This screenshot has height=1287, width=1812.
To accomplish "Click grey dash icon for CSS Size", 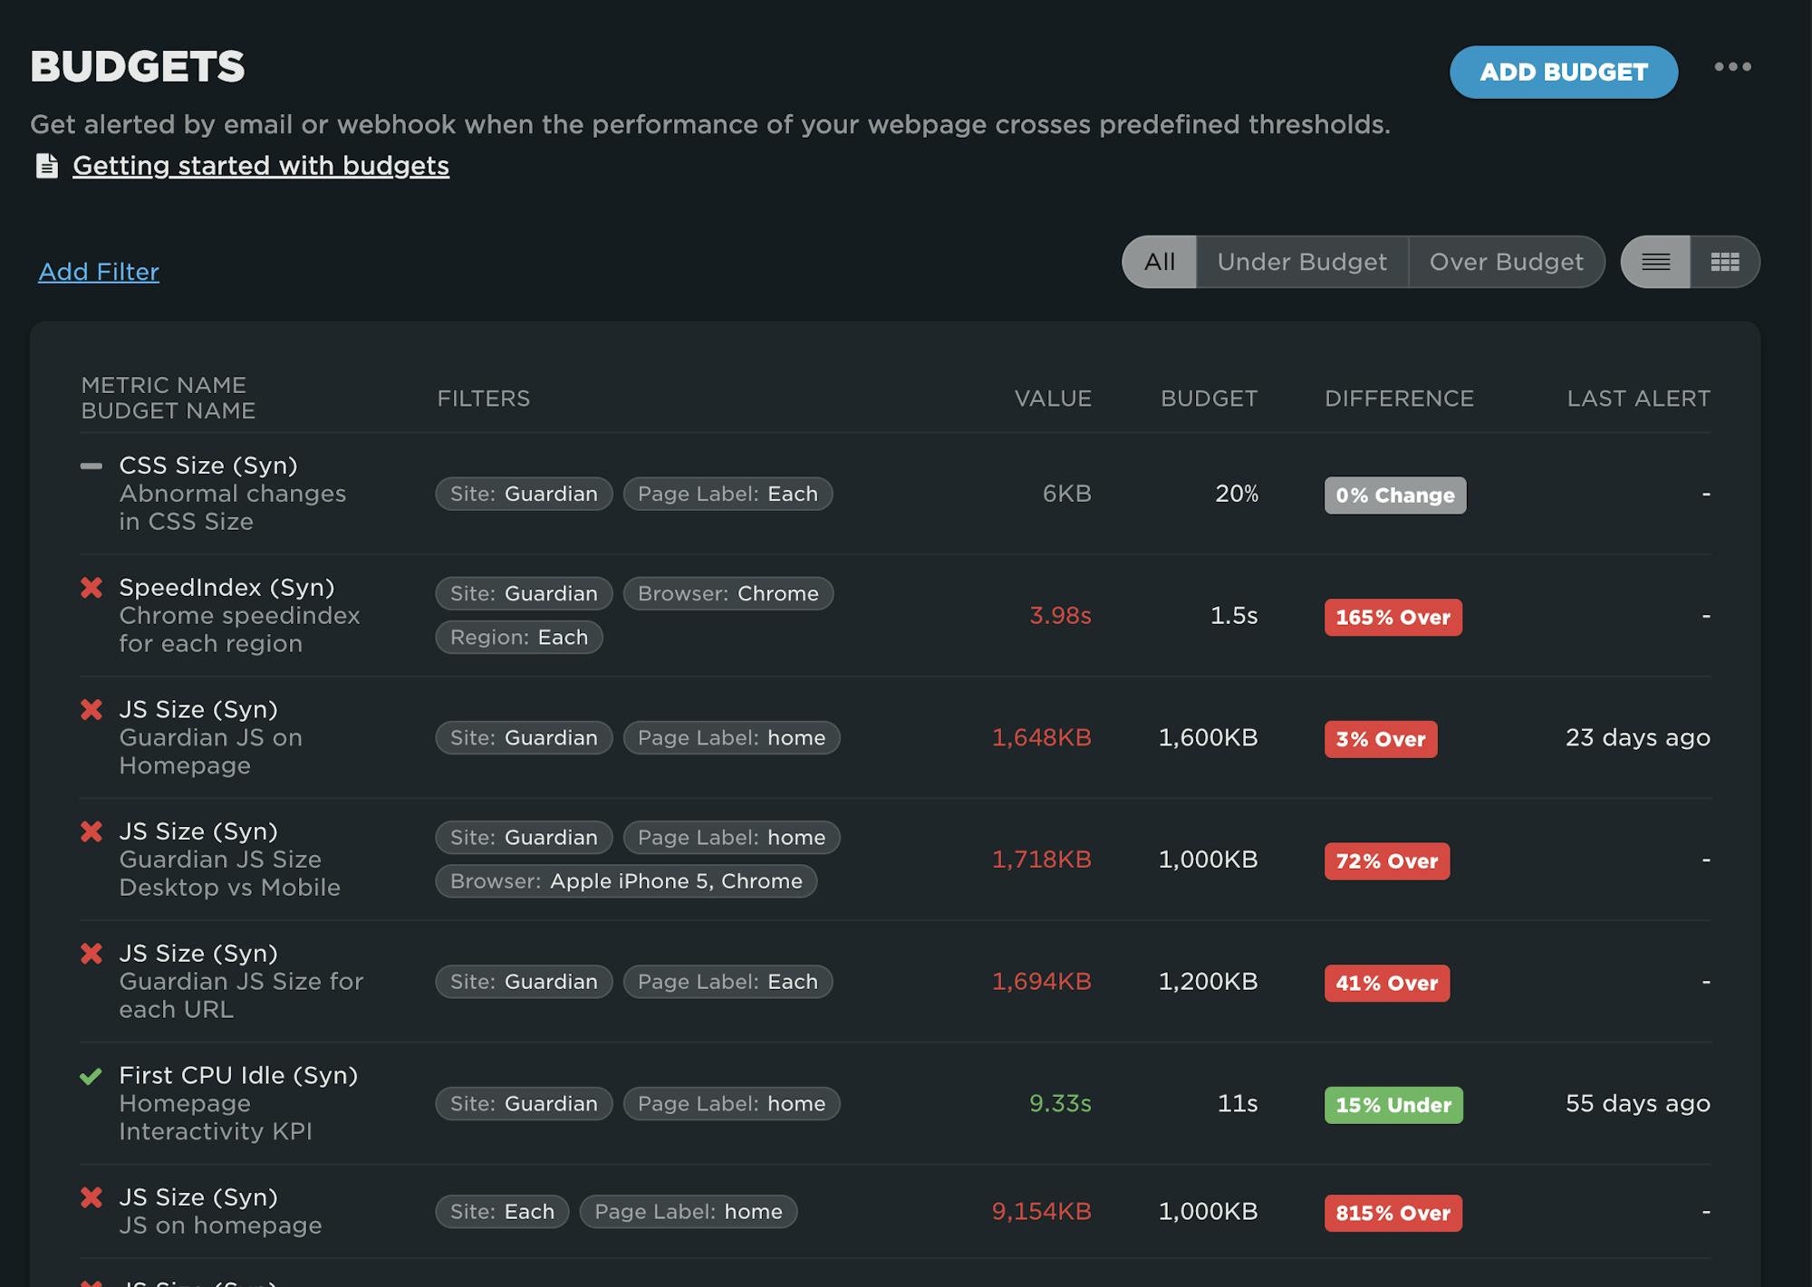I will (x=92, y=466).
